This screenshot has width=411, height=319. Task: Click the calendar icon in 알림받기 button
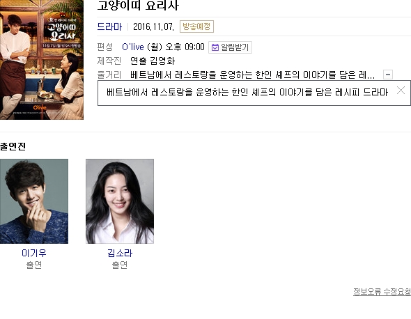(215, 47)
